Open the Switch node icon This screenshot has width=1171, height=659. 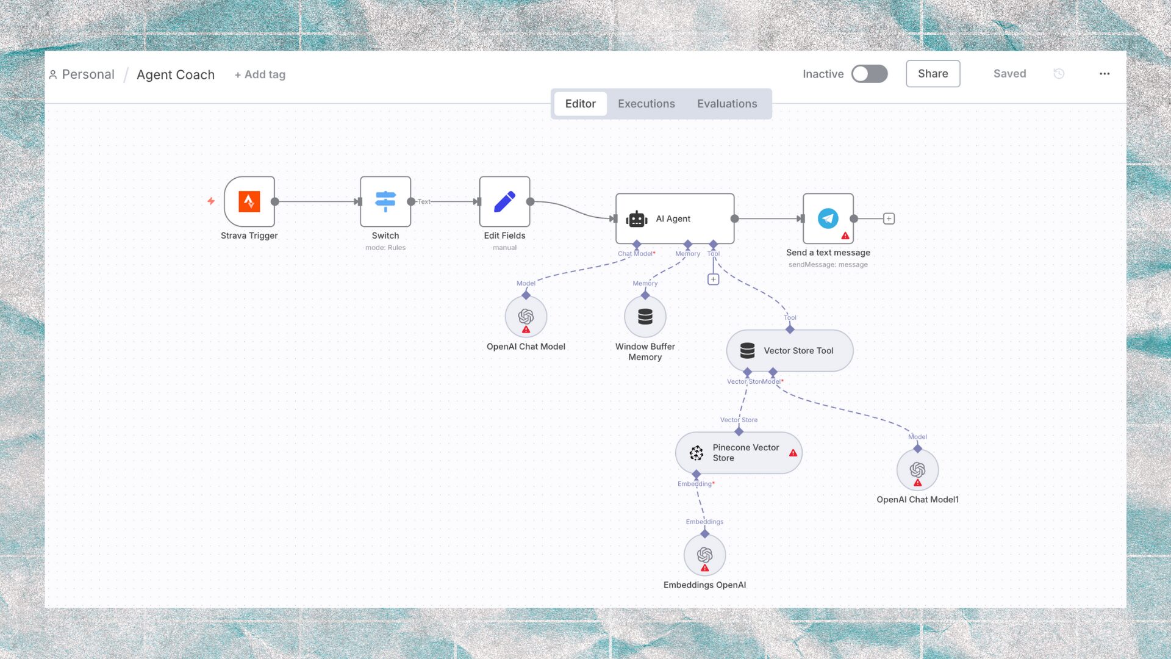tap(385, 202)
